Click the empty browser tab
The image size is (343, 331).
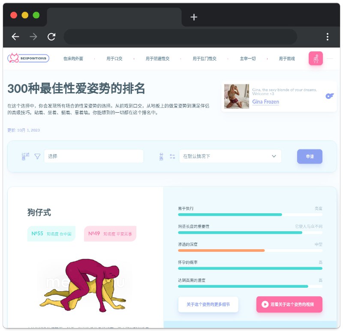pos(114,17)
